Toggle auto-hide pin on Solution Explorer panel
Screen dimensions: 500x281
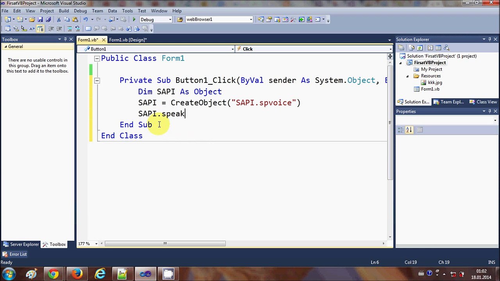pos(489,39)
